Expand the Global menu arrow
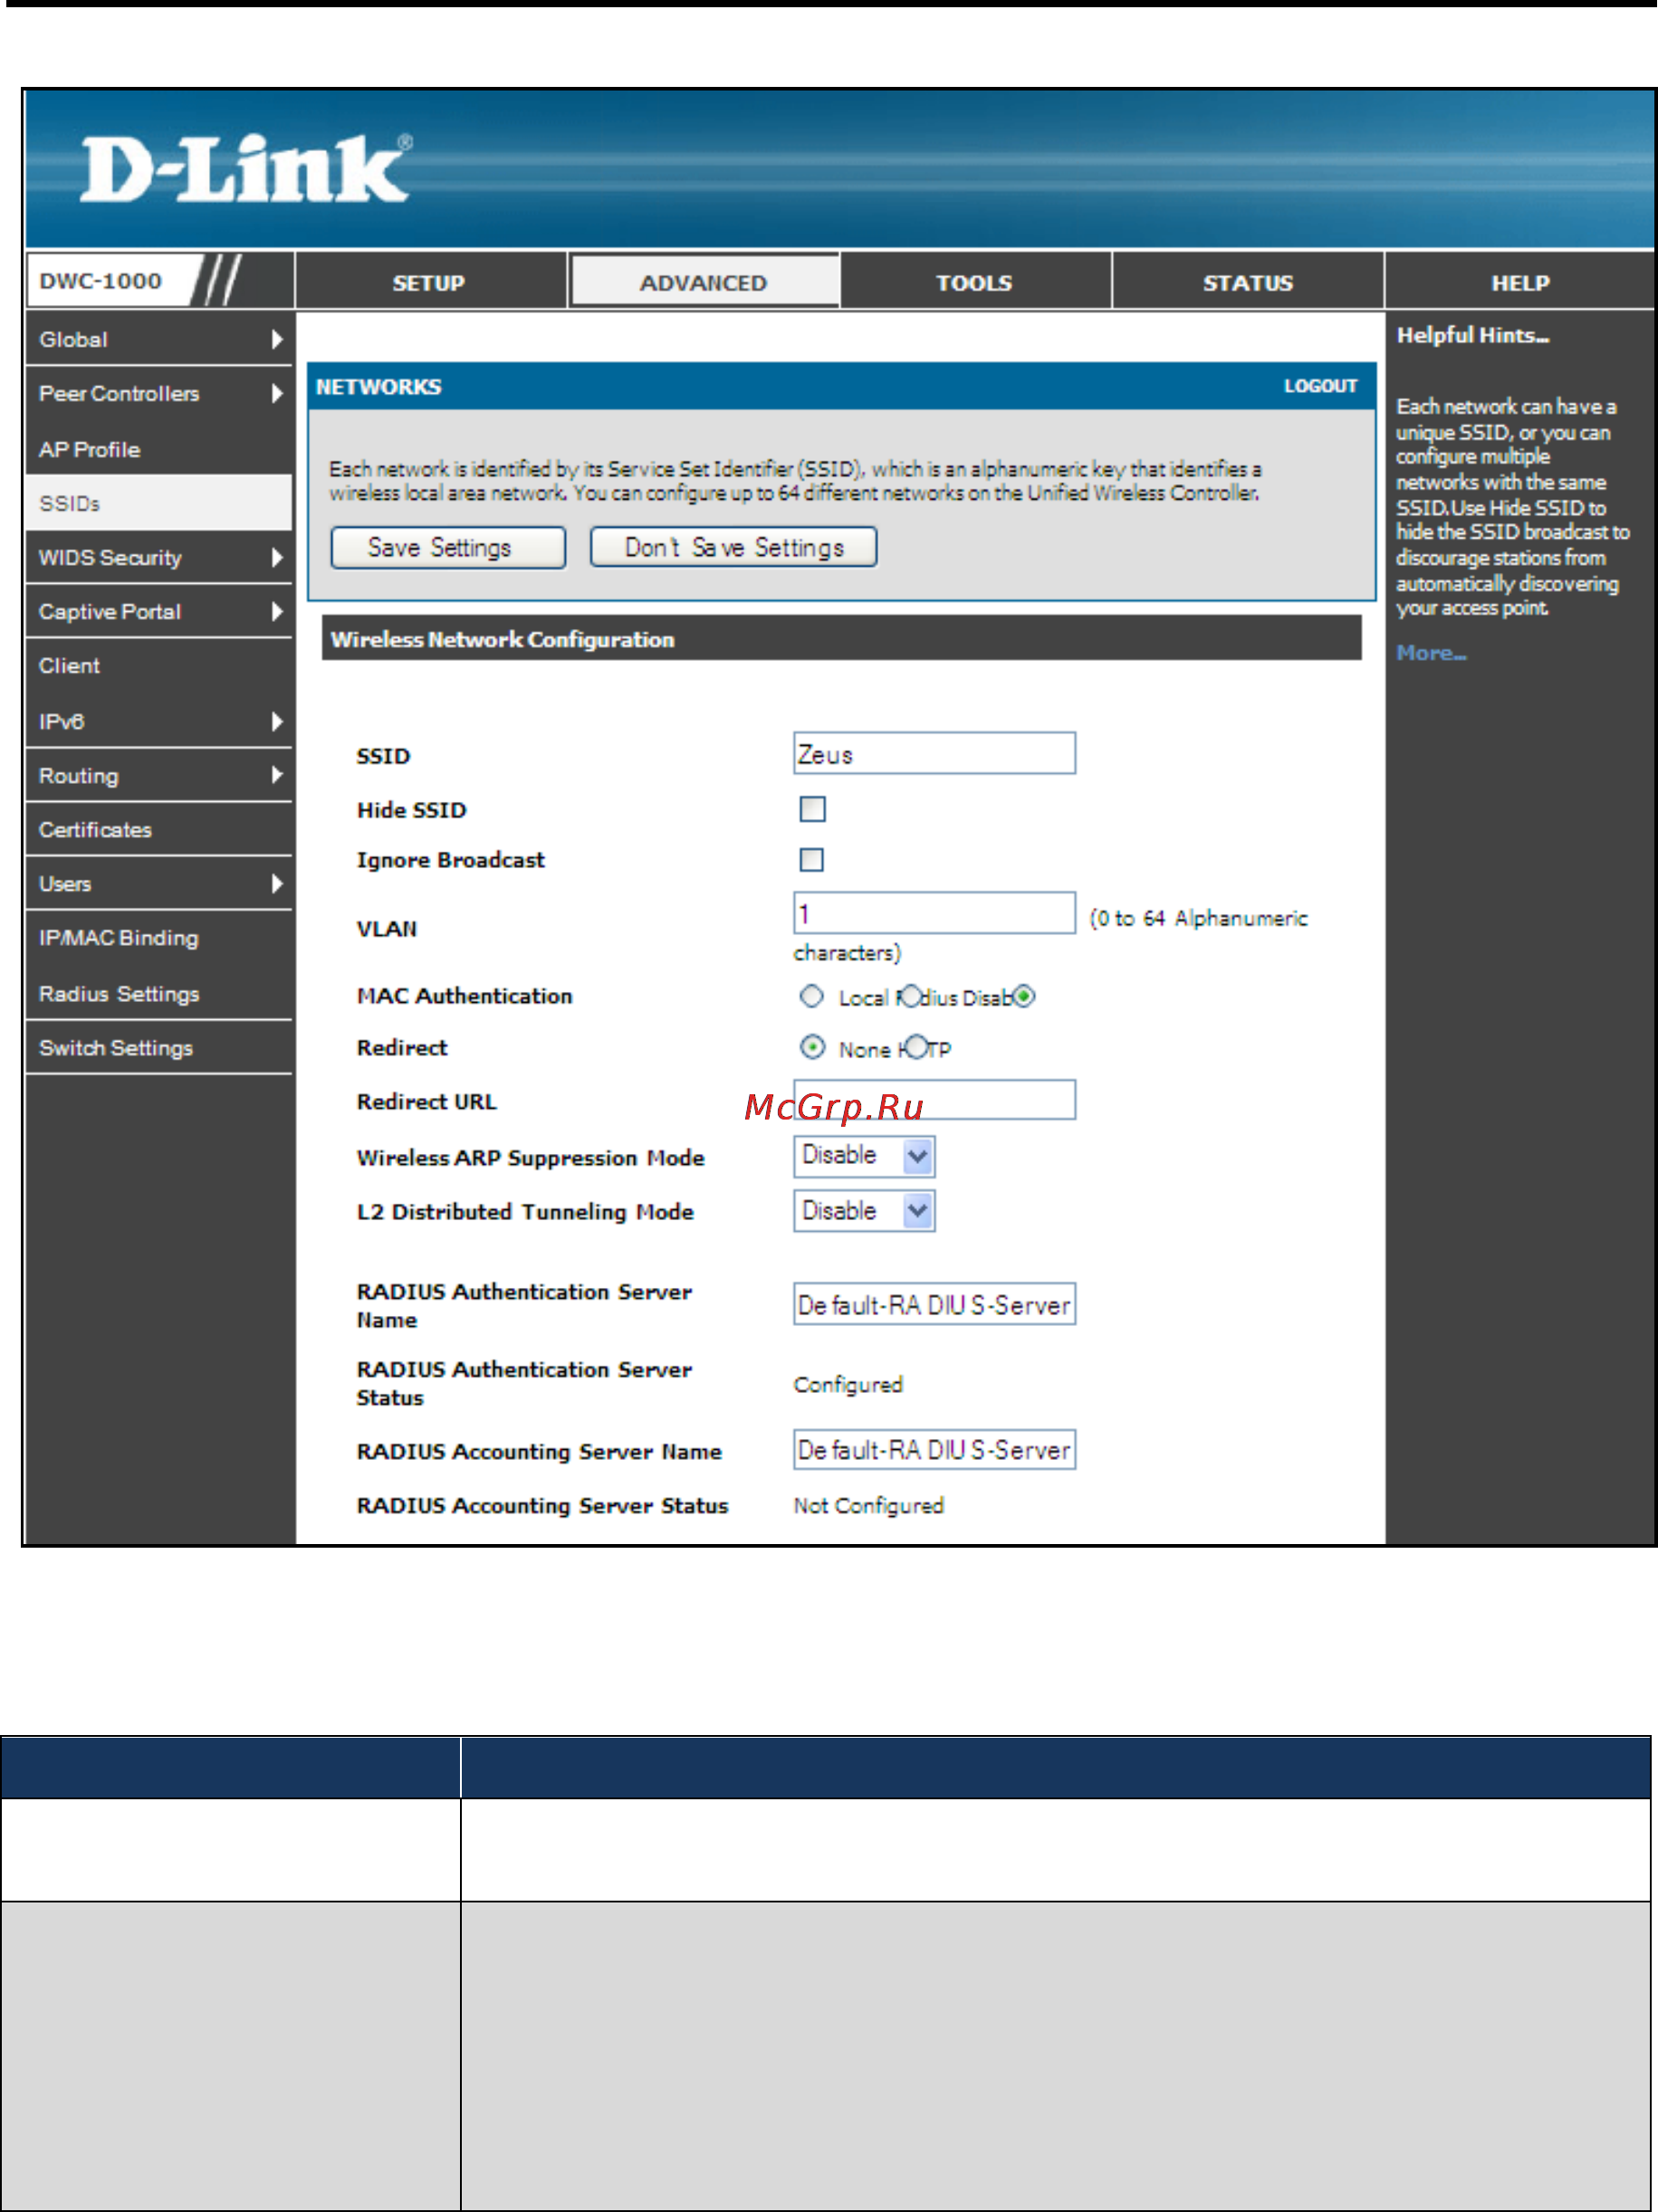This screenshot has width=1658, height=2212. coord(277,340)
